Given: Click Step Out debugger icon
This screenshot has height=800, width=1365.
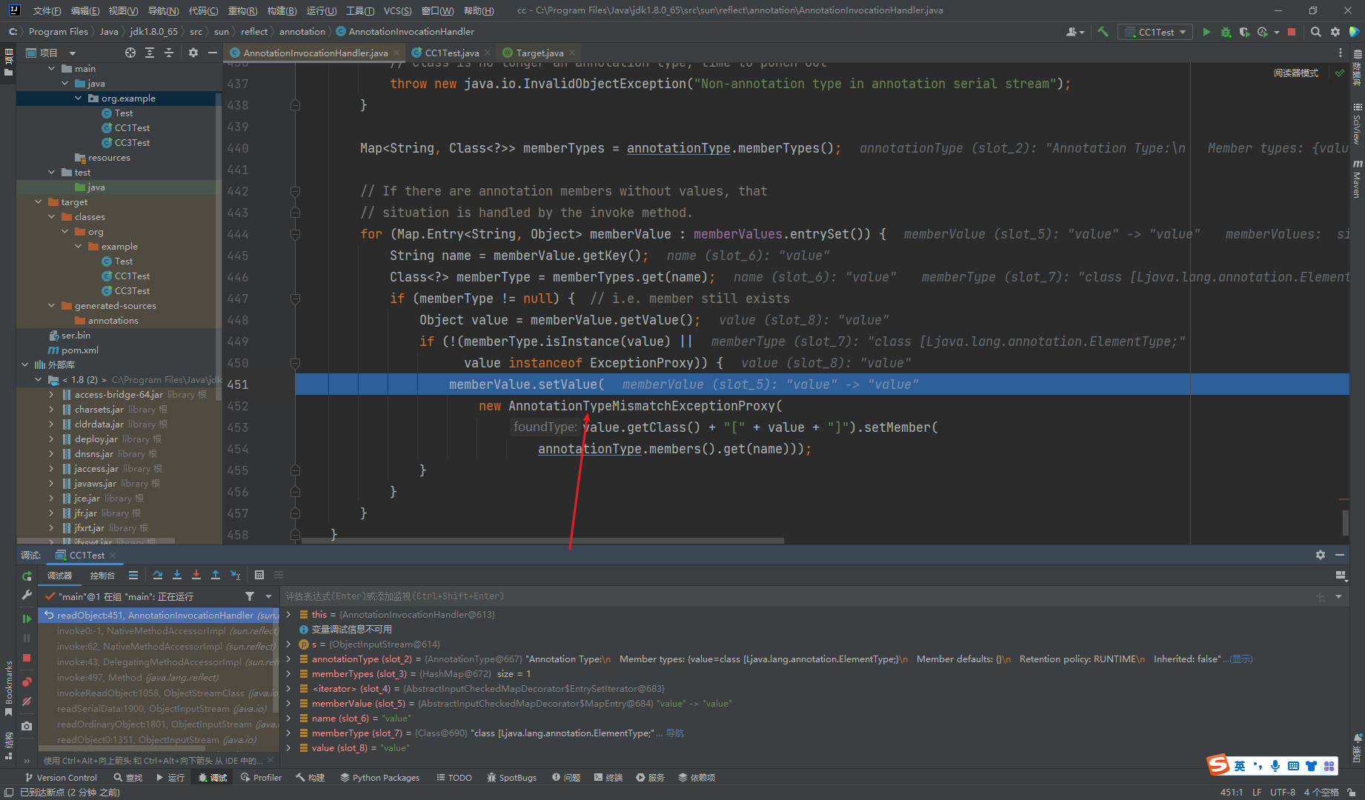Looking at the screenshot, I should click(x=216, y=575).
